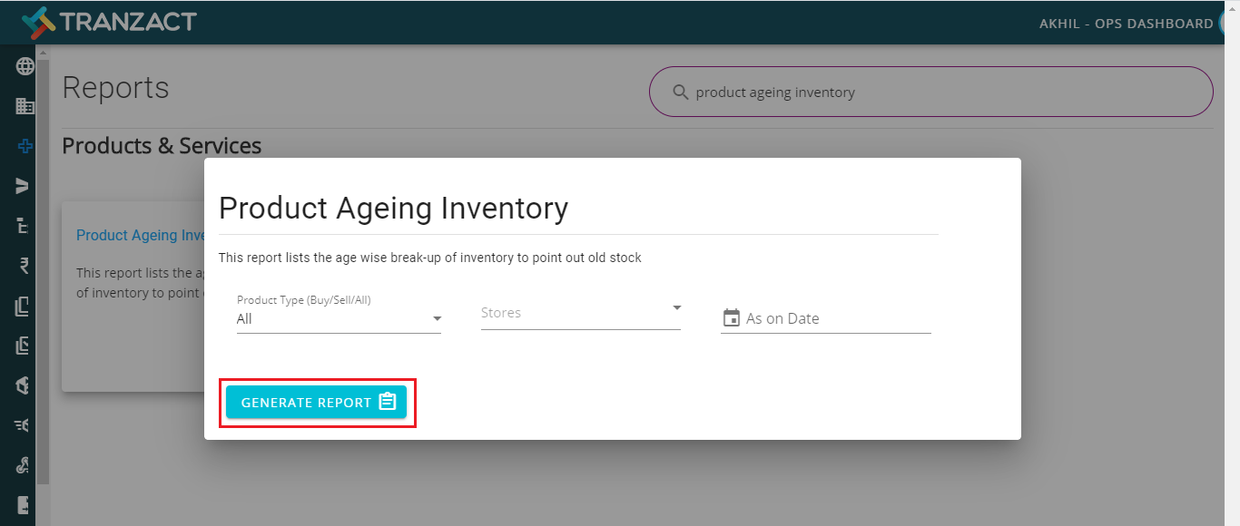Click the send arrow sidebar icon
Image resolution: width=1240 pixels, height=526 pixels.
25,186
